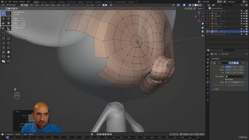
Task: Switch to face select mode
Action: click(x=27, y=5)
